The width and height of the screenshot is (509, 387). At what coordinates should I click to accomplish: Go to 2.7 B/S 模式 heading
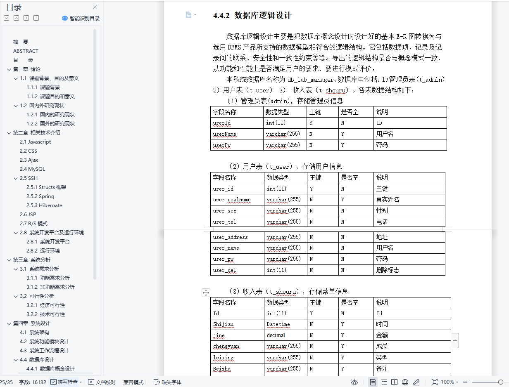(x=33, y=224)
